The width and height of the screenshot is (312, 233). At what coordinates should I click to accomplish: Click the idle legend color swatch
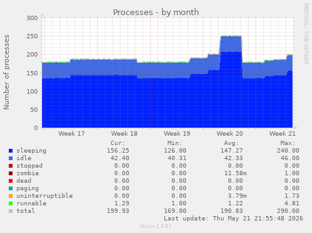pos(11,158)
